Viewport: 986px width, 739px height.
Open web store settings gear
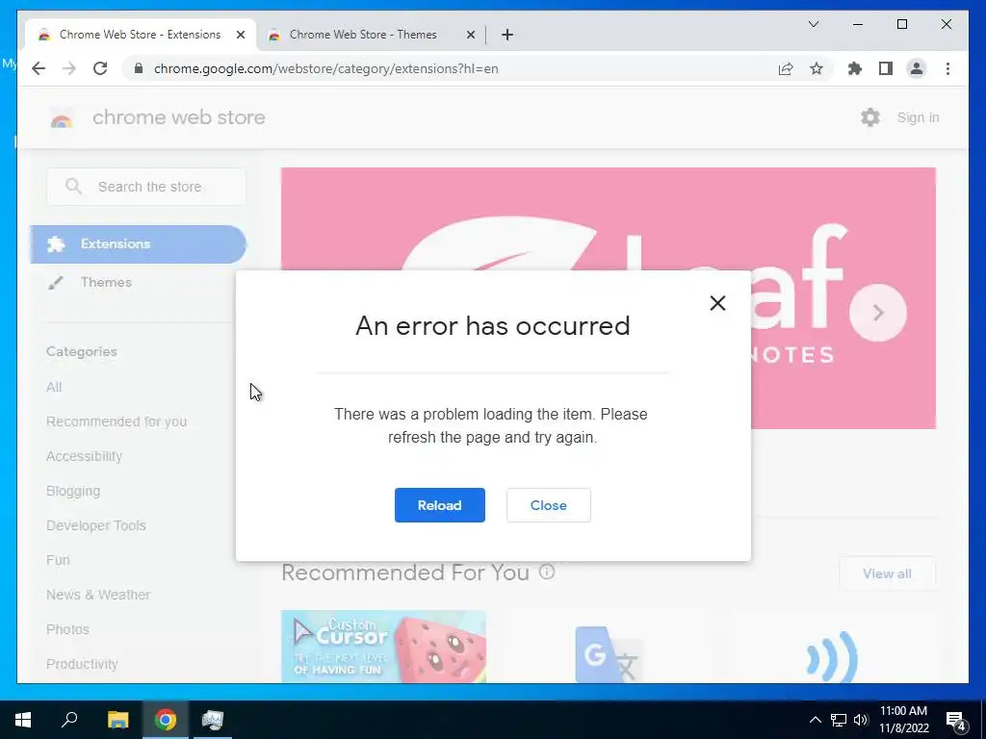[x=870, y=117]
